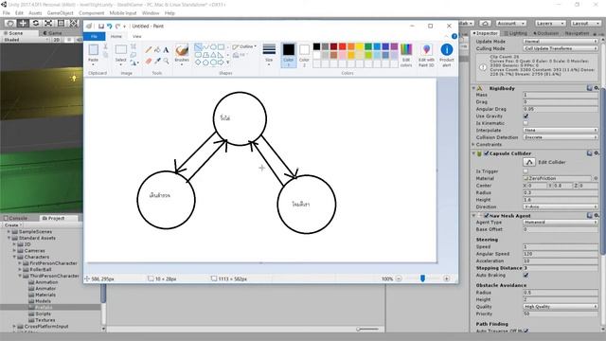Click Edit with Paint 3D icon
Viewport: 606px width, 341px height.
[426, 50]
